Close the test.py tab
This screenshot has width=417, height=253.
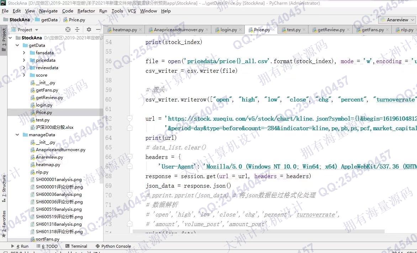[x=304, y=30]
